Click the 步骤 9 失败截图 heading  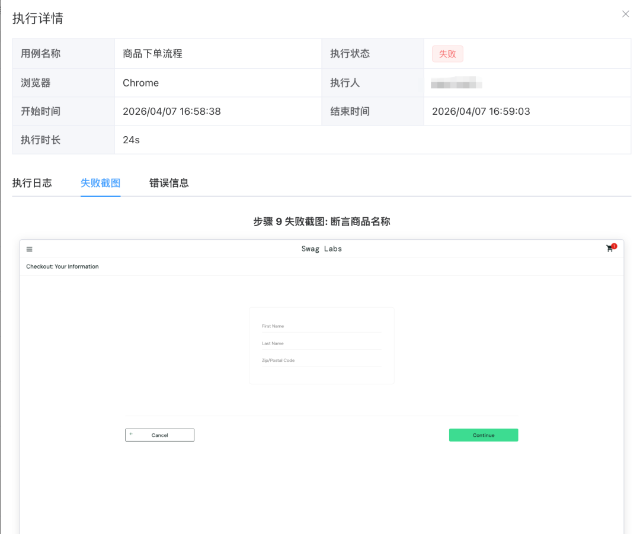click(x=322, y=222)
